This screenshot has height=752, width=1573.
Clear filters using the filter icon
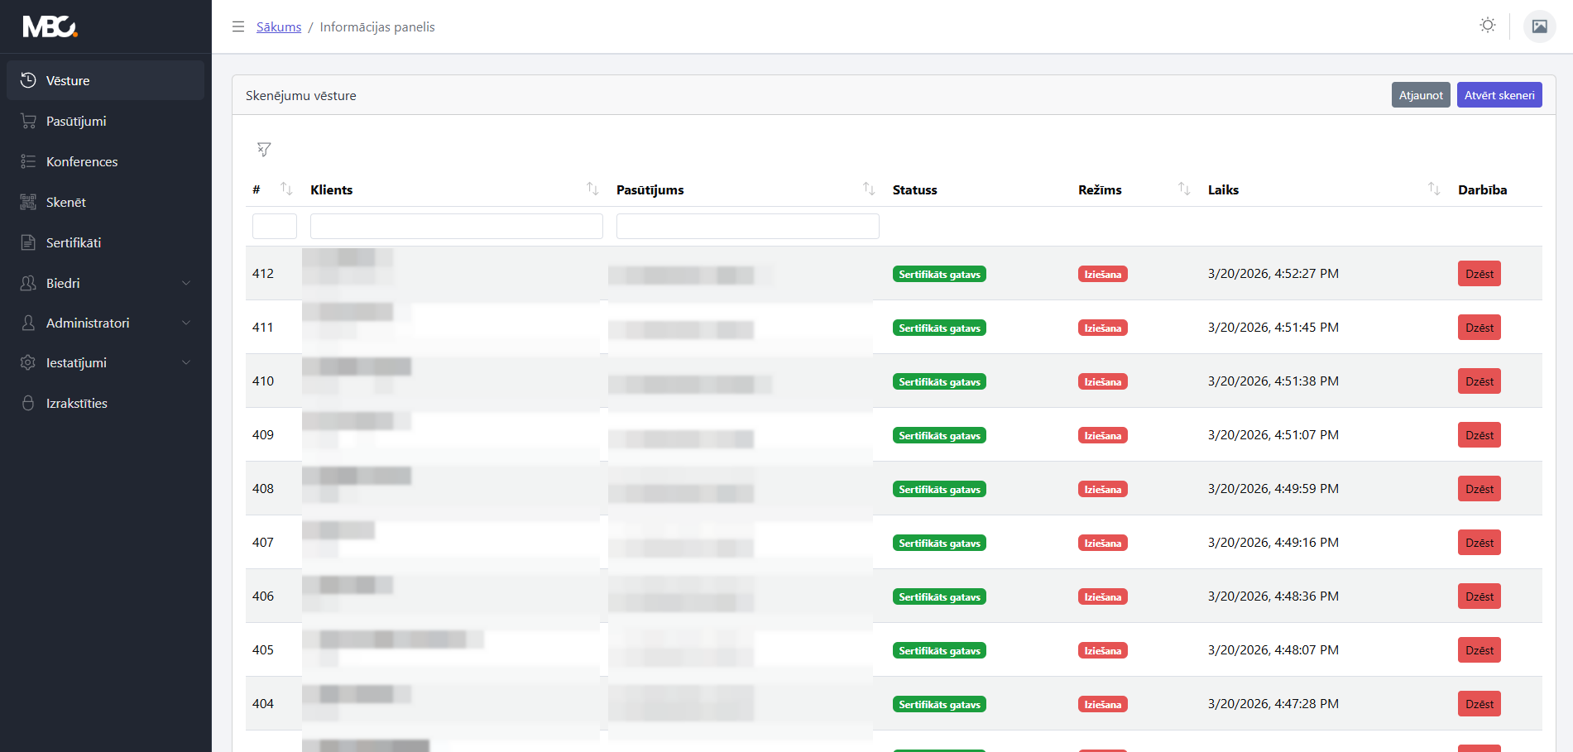tap(264, 149)
